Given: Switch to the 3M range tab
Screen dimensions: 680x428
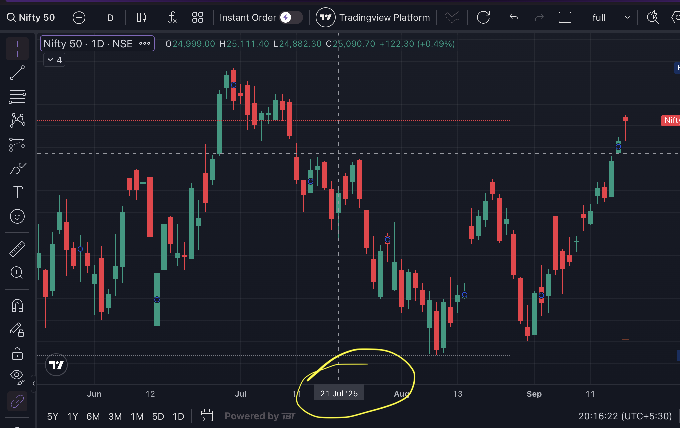Looking at the screenshot, I should (115, 416).
